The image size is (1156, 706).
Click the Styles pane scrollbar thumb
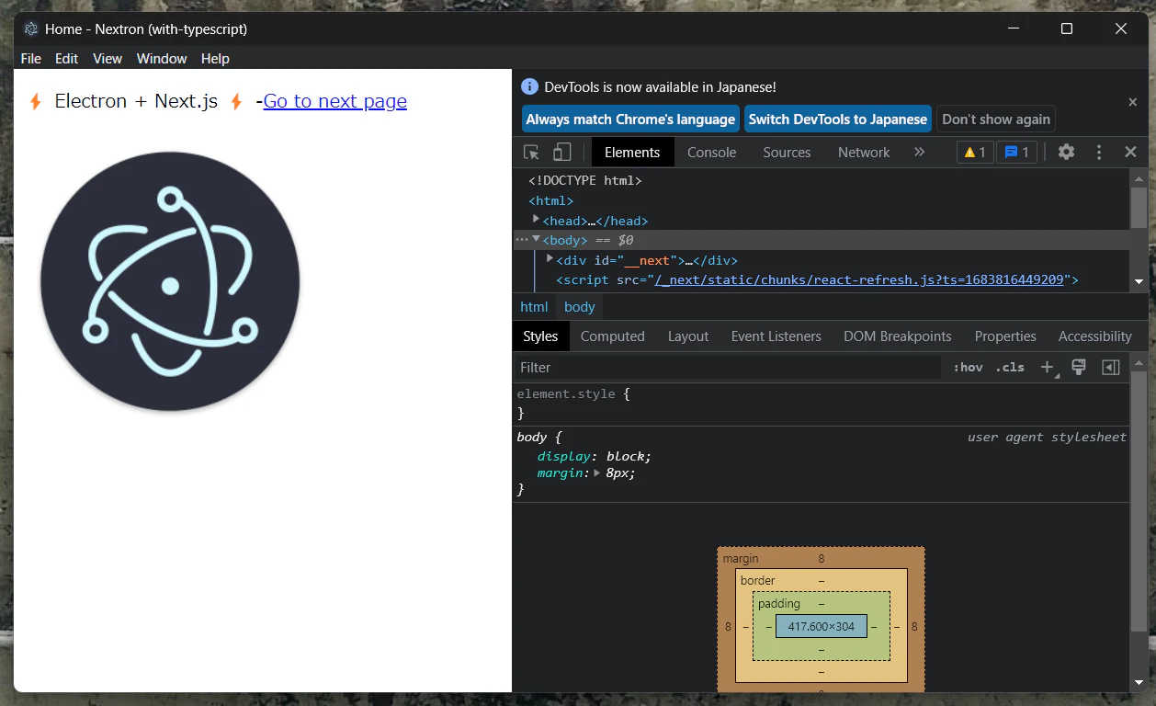pyautogui.click(x=1139, y=501)
